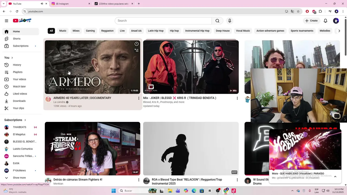
Task: Click the search magnifier button
Action: coord(217,21)
